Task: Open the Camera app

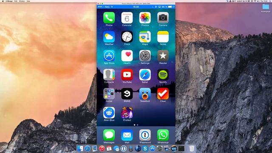Action: coord(163,18)
